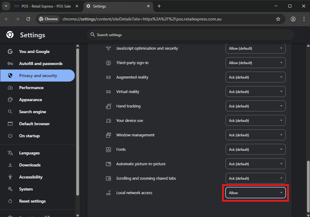Click the main page scroll-up arrow
310x217 pixels.
coord(308,45)
